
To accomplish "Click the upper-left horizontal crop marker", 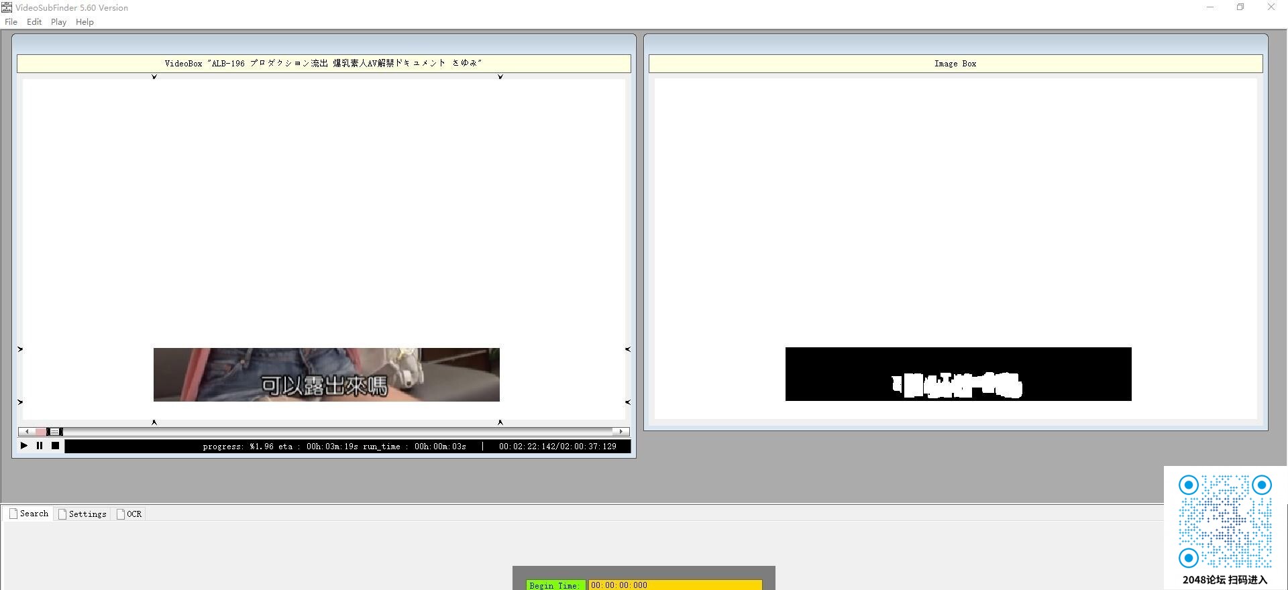I will tap(20, 349).
